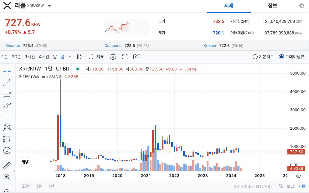Select the 1분 interval
Viewport: 309px width, 193px height.
tap(4, 57)
